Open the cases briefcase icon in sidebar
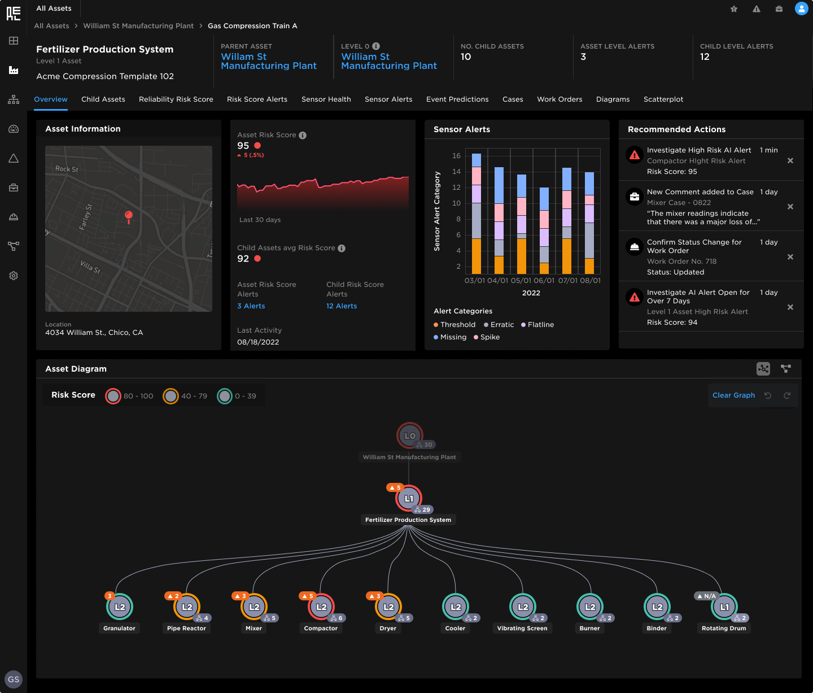The width and height of the screenshot is (813, 693). coord(14,188)
